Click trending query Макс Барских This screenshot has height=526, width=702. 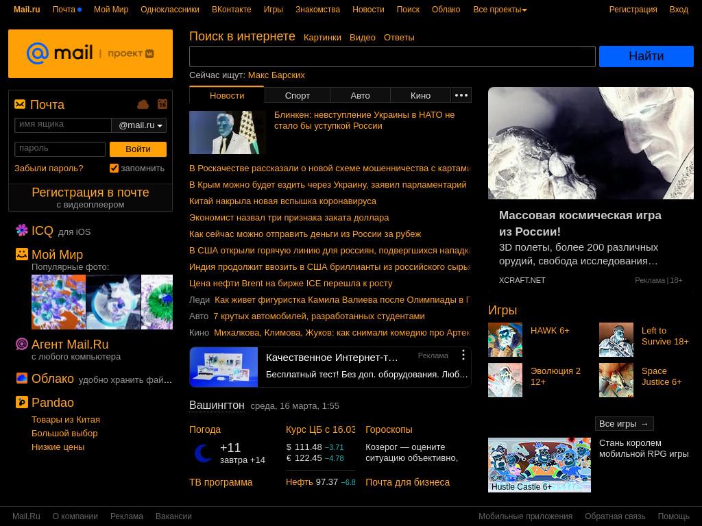point(276,75)
